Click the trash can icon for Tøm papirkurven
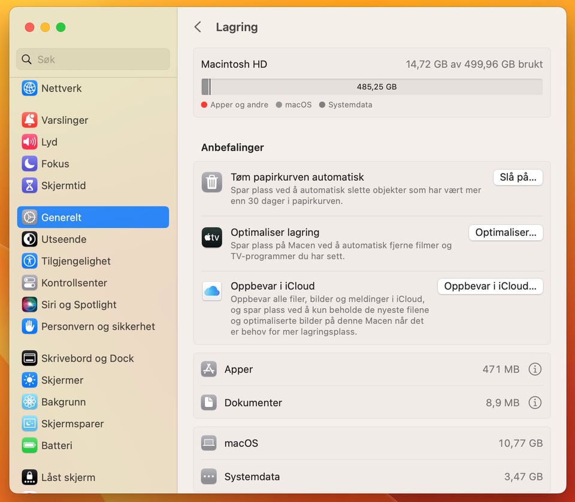The height and width of the screenshot is (502, 575). 211,182
